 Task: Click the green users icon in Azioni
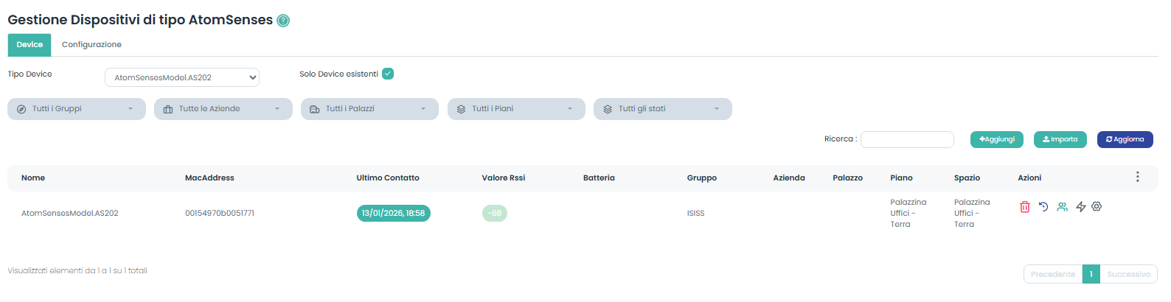1062,207
